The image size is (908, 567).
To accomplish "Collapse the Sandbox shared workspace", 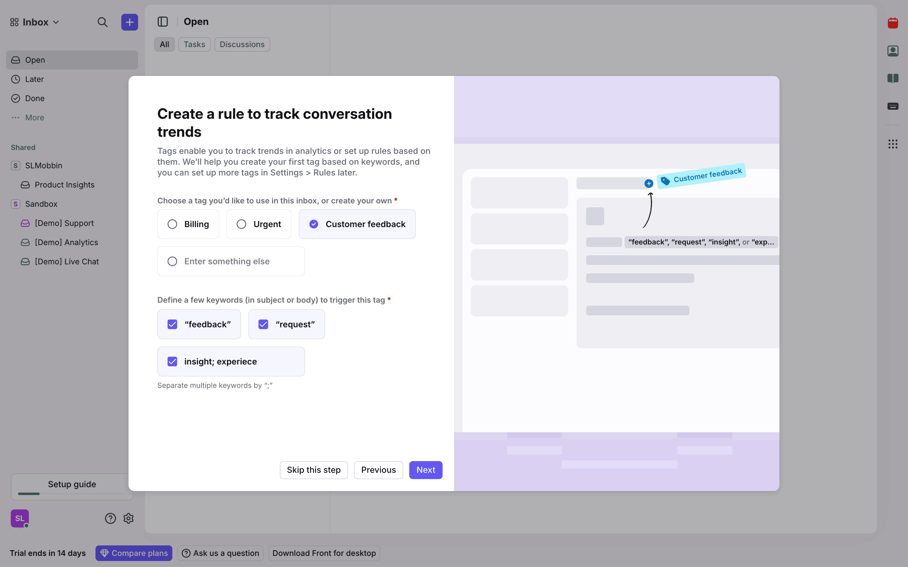I will pyautogui.click(x=41, y=204).
